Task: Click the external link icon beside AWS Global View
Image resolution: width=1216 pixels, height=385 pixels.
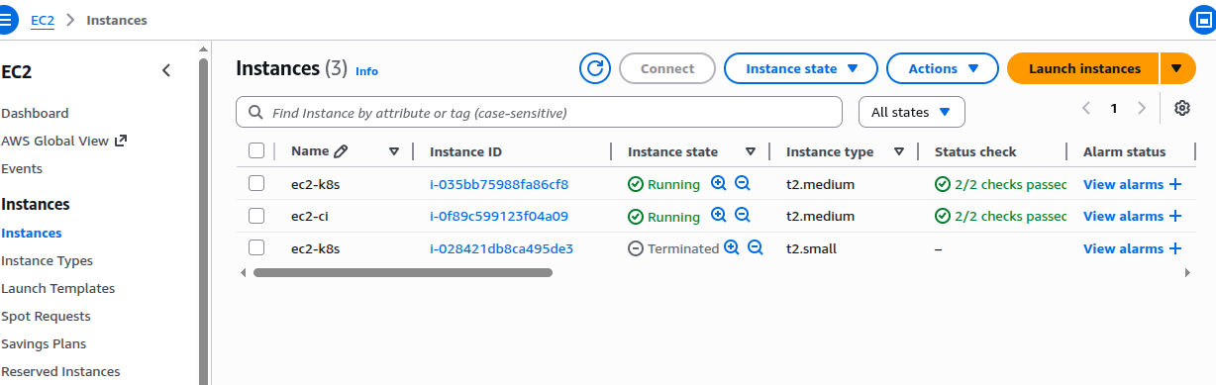Action: (121, 141)
